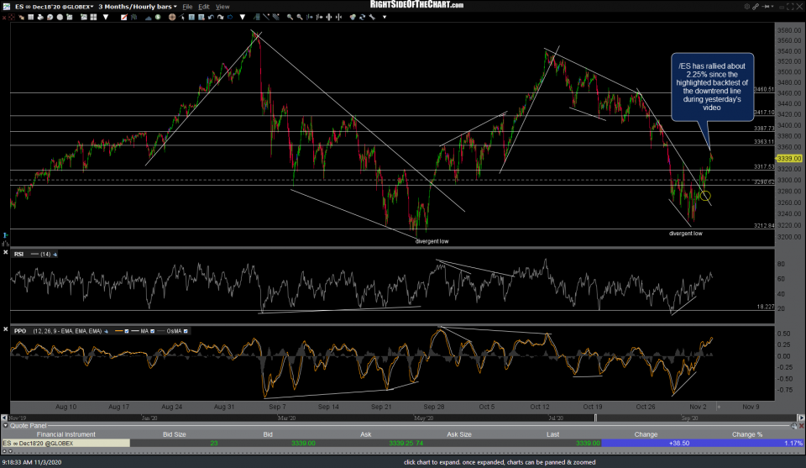806x468 pixels.
Task: Click the yellow 3339.00 current price label
Action: (x=789, y=159)
